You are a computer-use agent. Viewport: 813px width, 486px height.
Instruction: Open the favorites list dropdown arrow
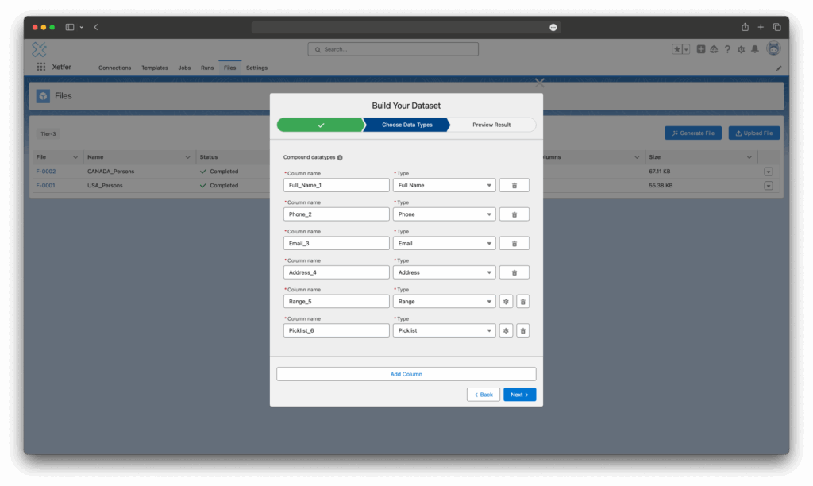pos(686,49)
